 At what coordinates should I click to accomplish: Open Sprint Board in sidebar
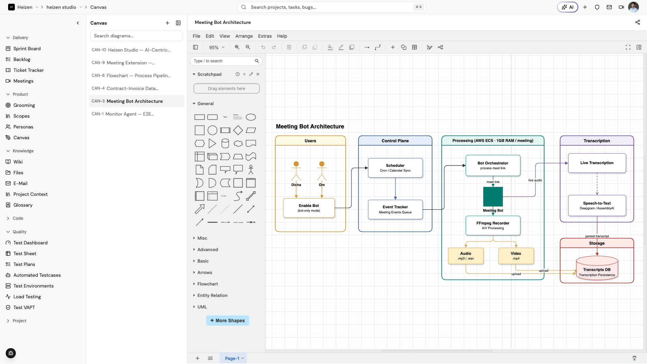point(27,49)
